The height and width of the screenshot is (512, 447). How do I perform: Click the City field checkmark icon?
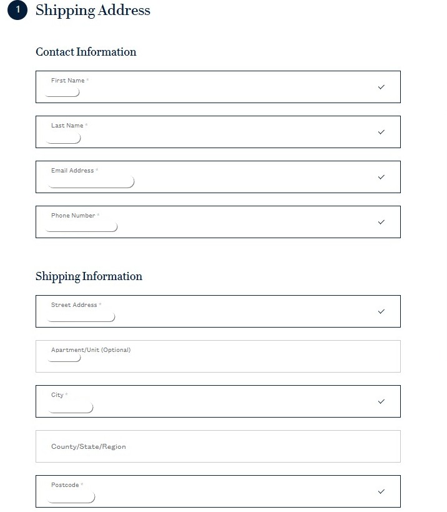pyautogui.click(x=381, y=401)
